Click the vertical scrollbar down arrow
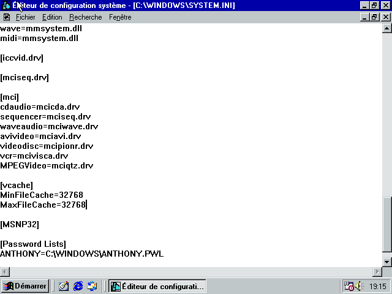Viewport: 392px width, 294px height. pyautogui.click(x=386, y=262)
